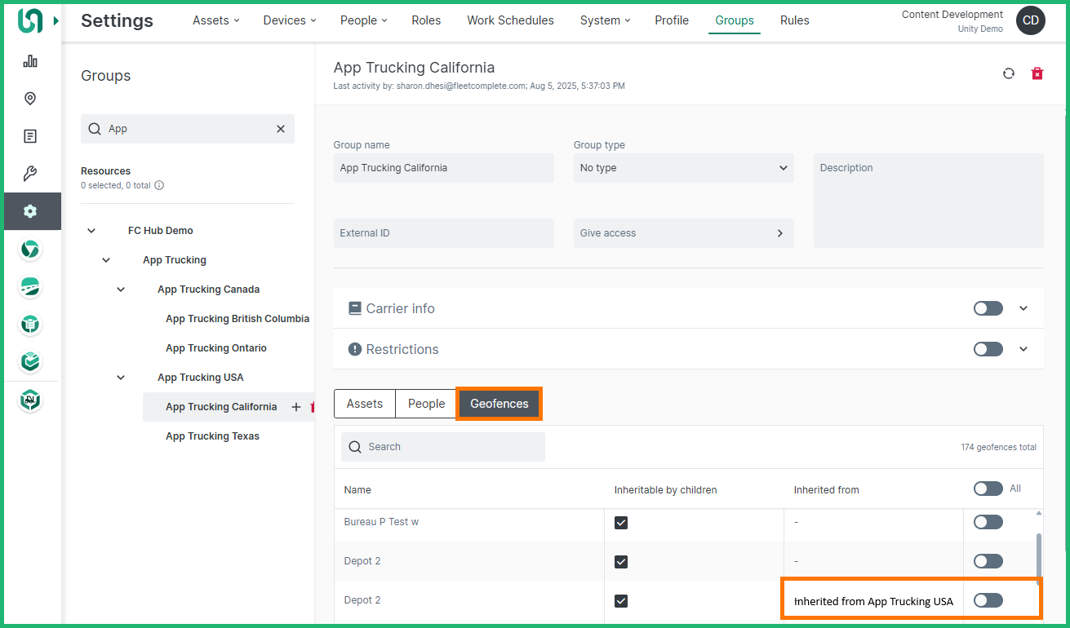Select App Trucking Texas group
The height and width of the screenshot is (628, 1070).
(x=212, y=436)
